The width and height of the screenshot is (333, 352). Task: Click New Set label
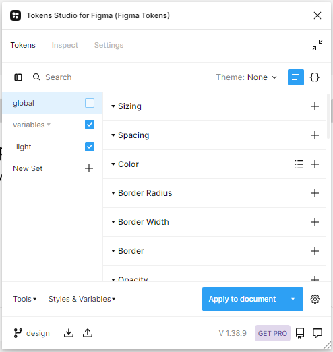point(28,168)
